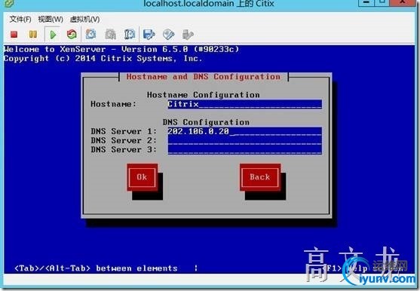
Task: Click the 'Copyright (c) 2014 Citrix Systems' line
Action: click(x=103, y=58)
